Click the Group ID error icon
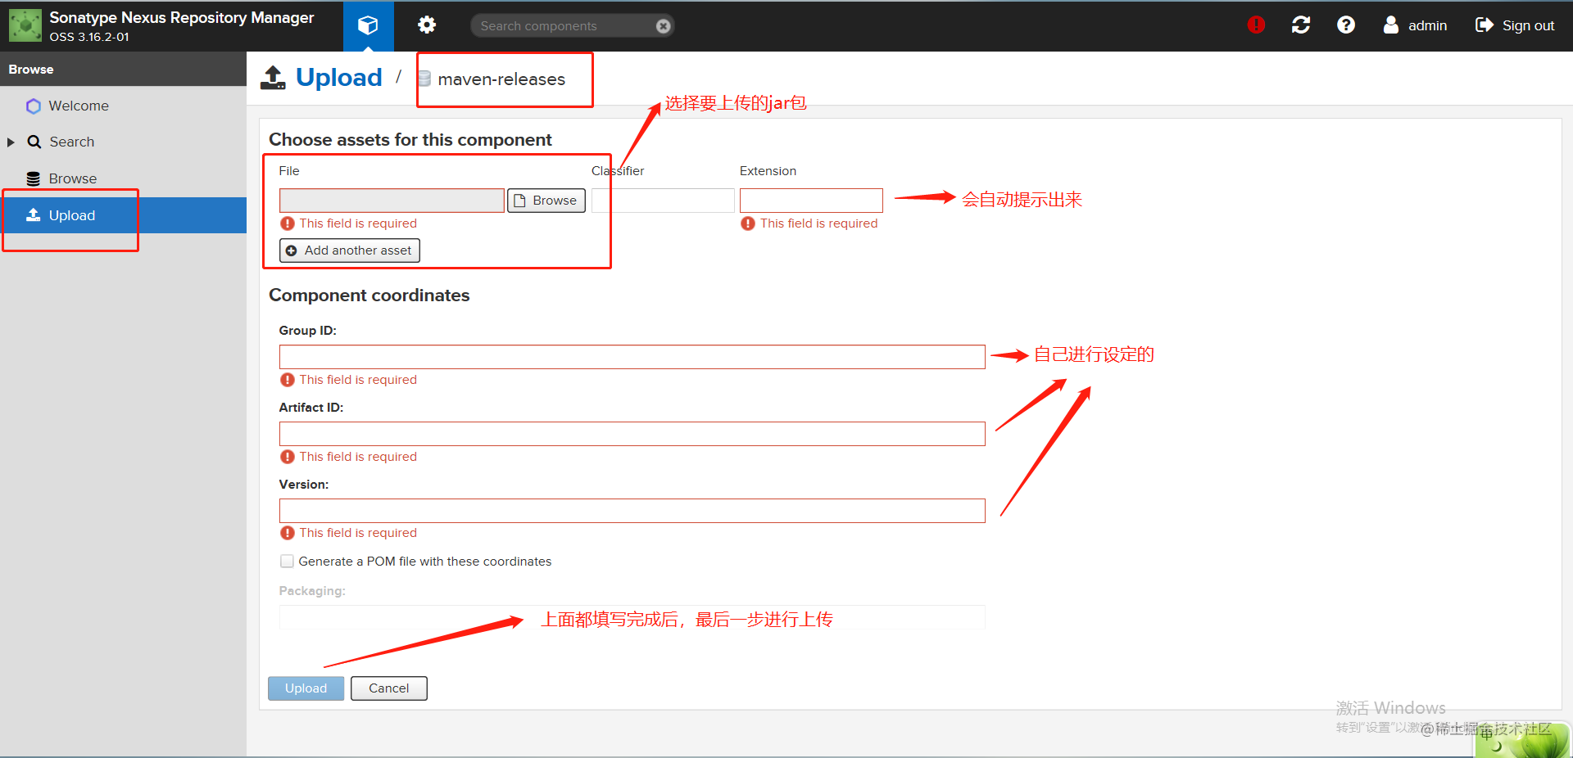 pyautogui.click(x=288, y=380)
